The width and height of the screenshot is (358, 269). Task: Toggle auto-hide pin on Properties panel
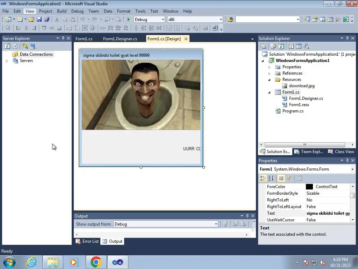tap(347, 160)
